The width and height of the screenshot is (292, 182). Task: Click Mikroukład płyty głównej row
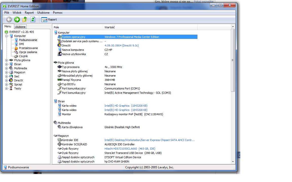click(x=127, y=76)
